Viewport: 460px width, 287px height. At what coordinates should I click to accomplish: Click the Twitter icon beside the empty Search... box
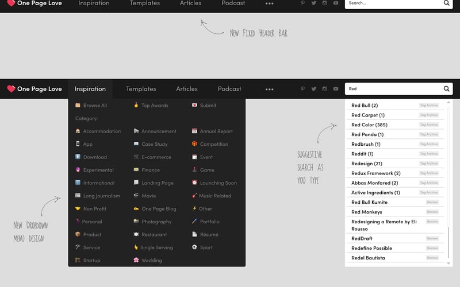tap(313, 3)
